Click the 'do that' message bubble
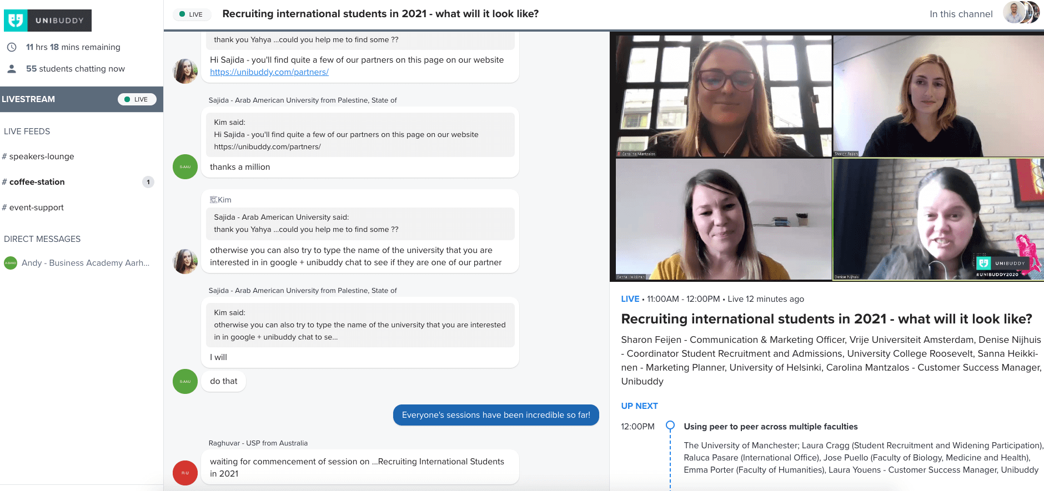 click(224, 381)
